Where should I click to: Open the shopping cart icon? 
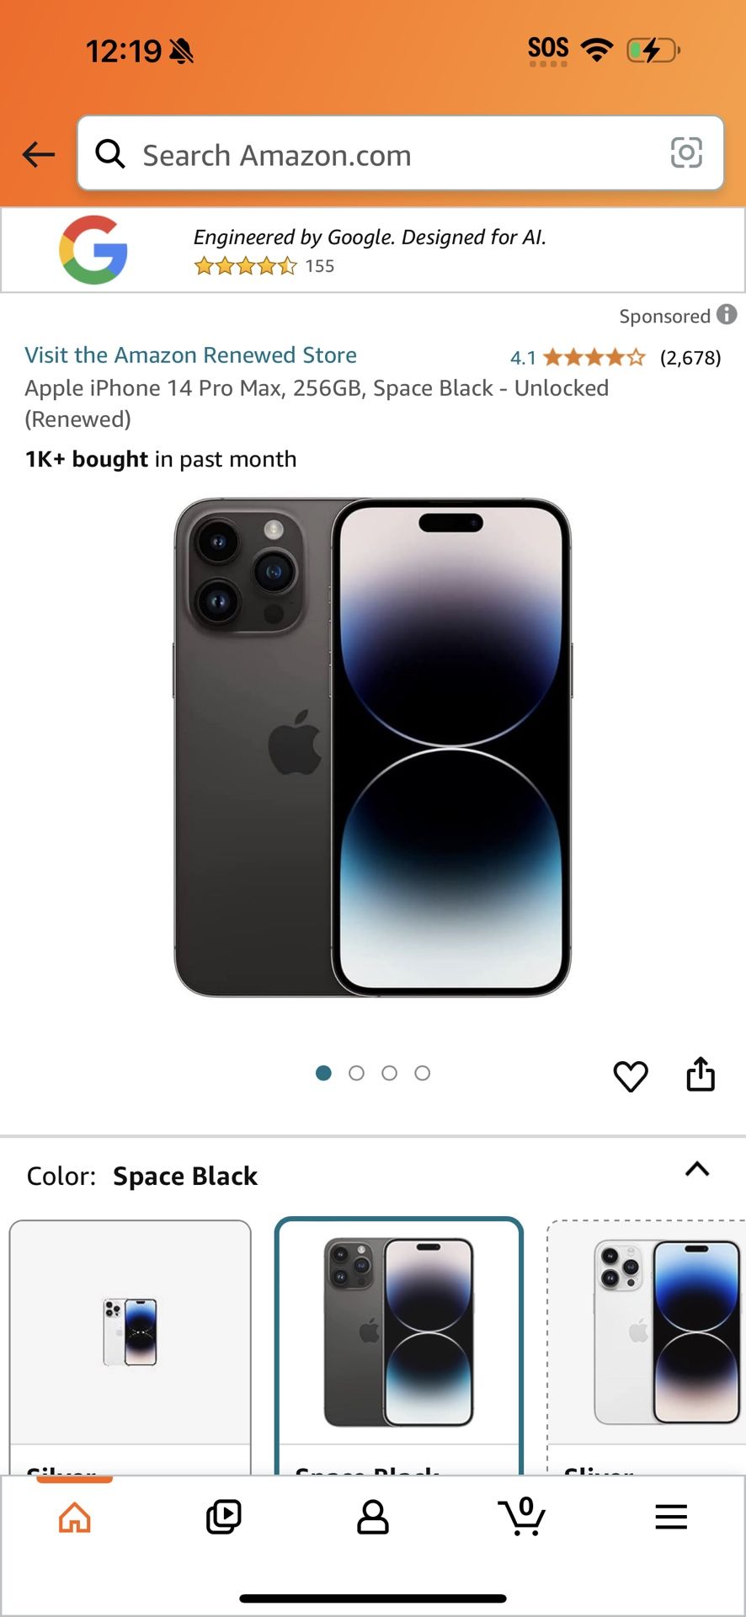pos(522,1517)
